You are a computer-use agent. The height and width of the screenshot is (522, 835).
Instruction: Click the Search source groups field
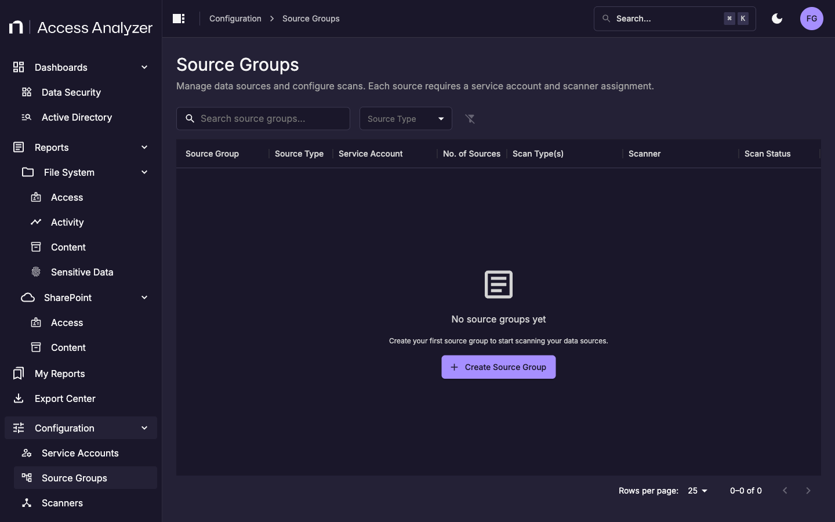click(x=263, y=118)
